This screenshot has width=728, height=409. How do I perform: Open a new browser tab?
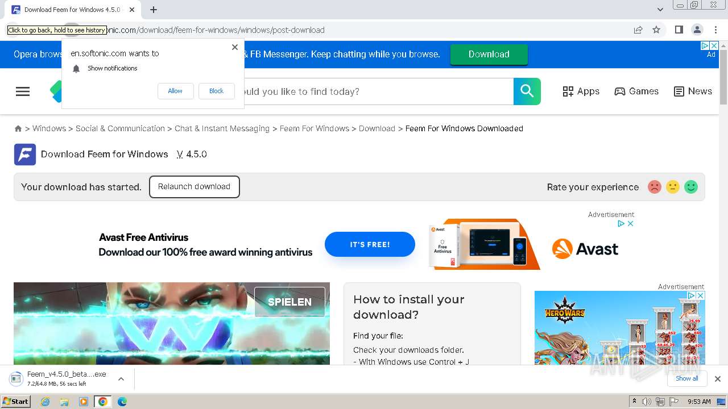[154, 10]
